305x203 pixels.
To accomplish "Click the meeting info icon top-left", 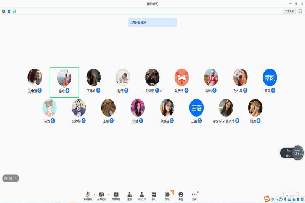I will [4, 11].
